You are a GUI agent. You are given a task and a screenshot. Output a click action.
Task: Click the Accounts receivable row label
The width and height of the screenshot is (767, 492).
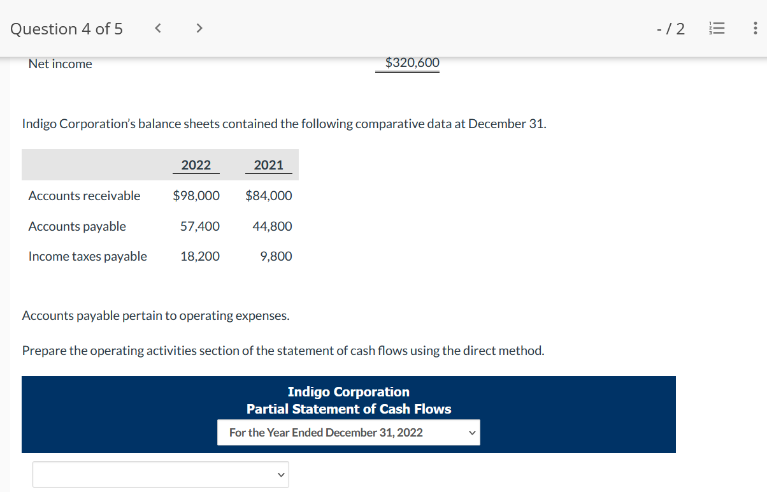click(x=83, y=196)
